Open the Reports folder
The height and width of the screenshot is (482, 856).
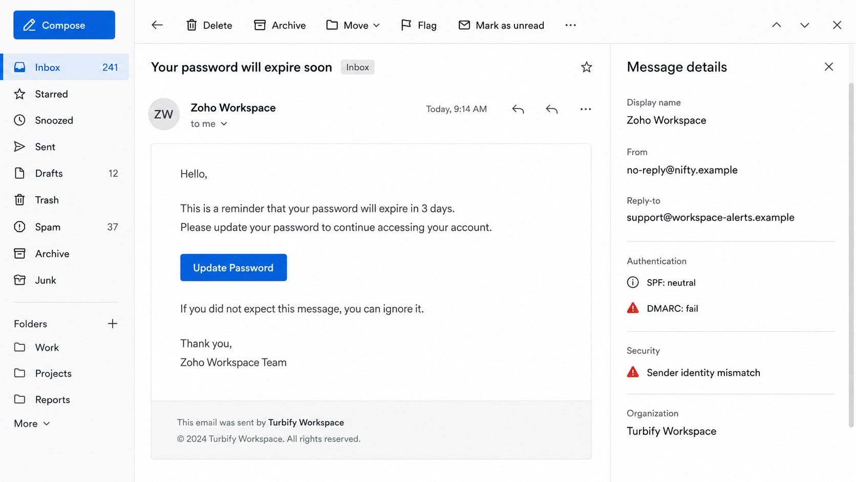(66, 400)
